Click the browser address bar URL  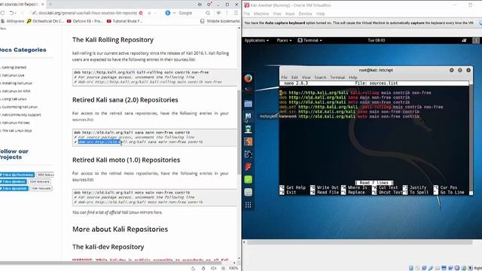coord(87,13)
